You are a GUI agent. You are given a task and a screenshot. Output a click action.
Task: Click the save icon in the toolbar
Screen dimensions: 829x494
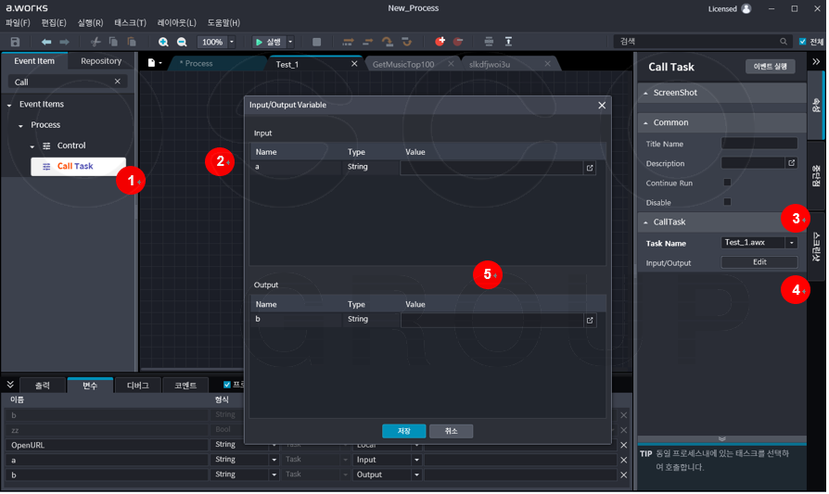click(x=15, y=42)
